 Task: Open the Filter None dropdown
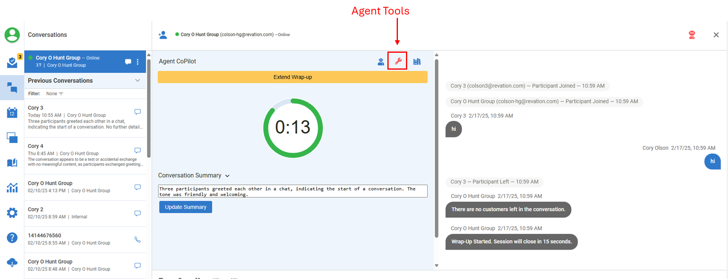[55, 94]
